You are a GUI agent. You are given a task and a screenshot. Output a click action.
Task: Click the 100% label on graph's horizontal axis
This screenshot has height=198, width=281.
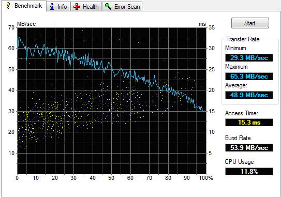coord(206,178)
